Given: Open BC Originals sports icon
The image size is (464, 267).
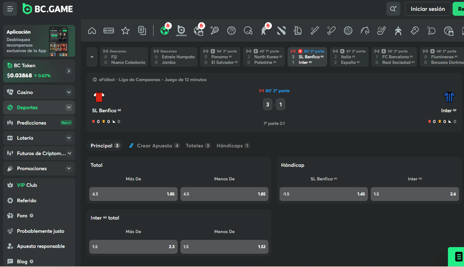Looking at the screenshot, I should click(181, 30).
